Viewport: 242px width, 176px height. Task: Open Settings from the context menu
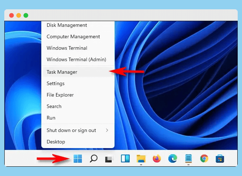point(56,83)
